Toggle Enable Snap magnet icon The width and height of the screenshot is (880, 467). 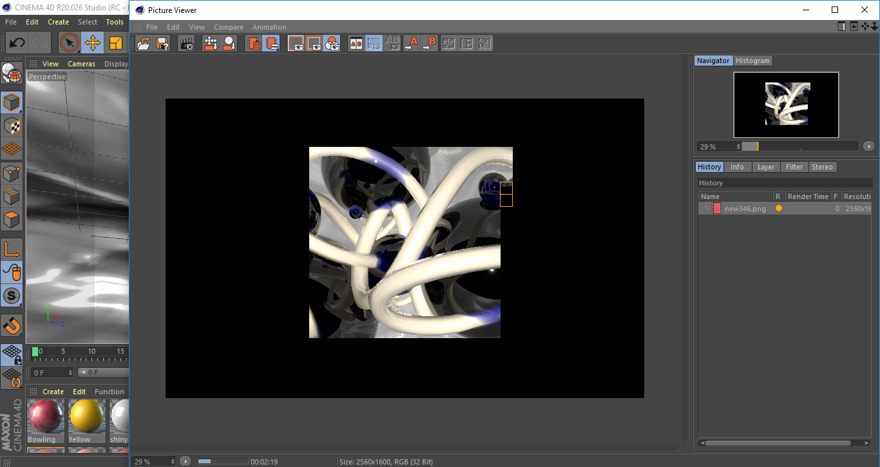click(x=12, y=325)
